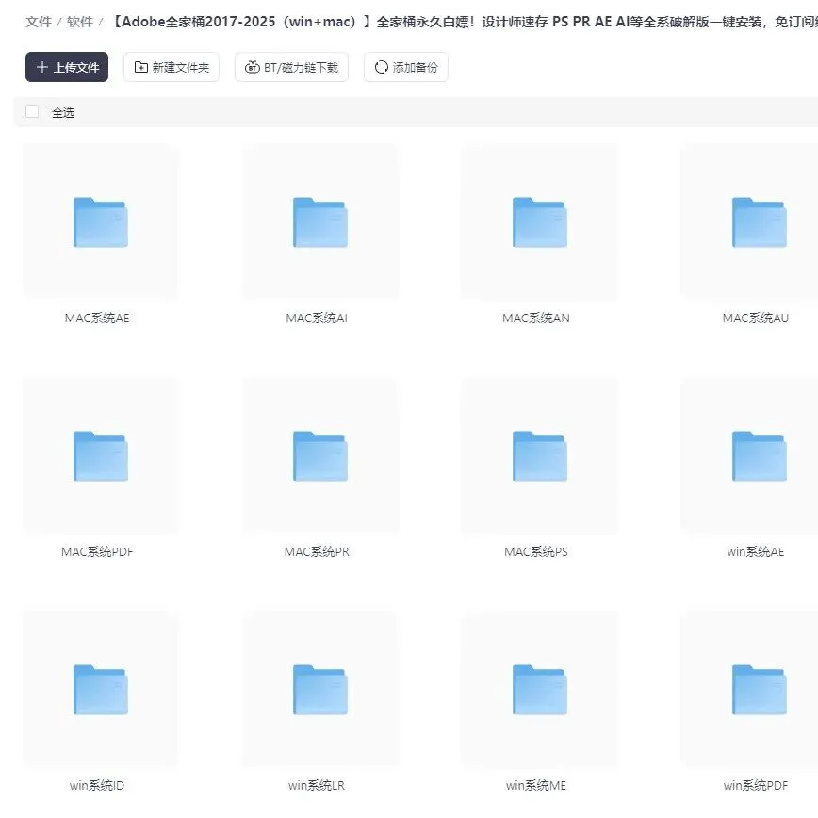Open the MAC系统AU folder icon
This screenshot has width=818, height=818.
tap(759, 222)
